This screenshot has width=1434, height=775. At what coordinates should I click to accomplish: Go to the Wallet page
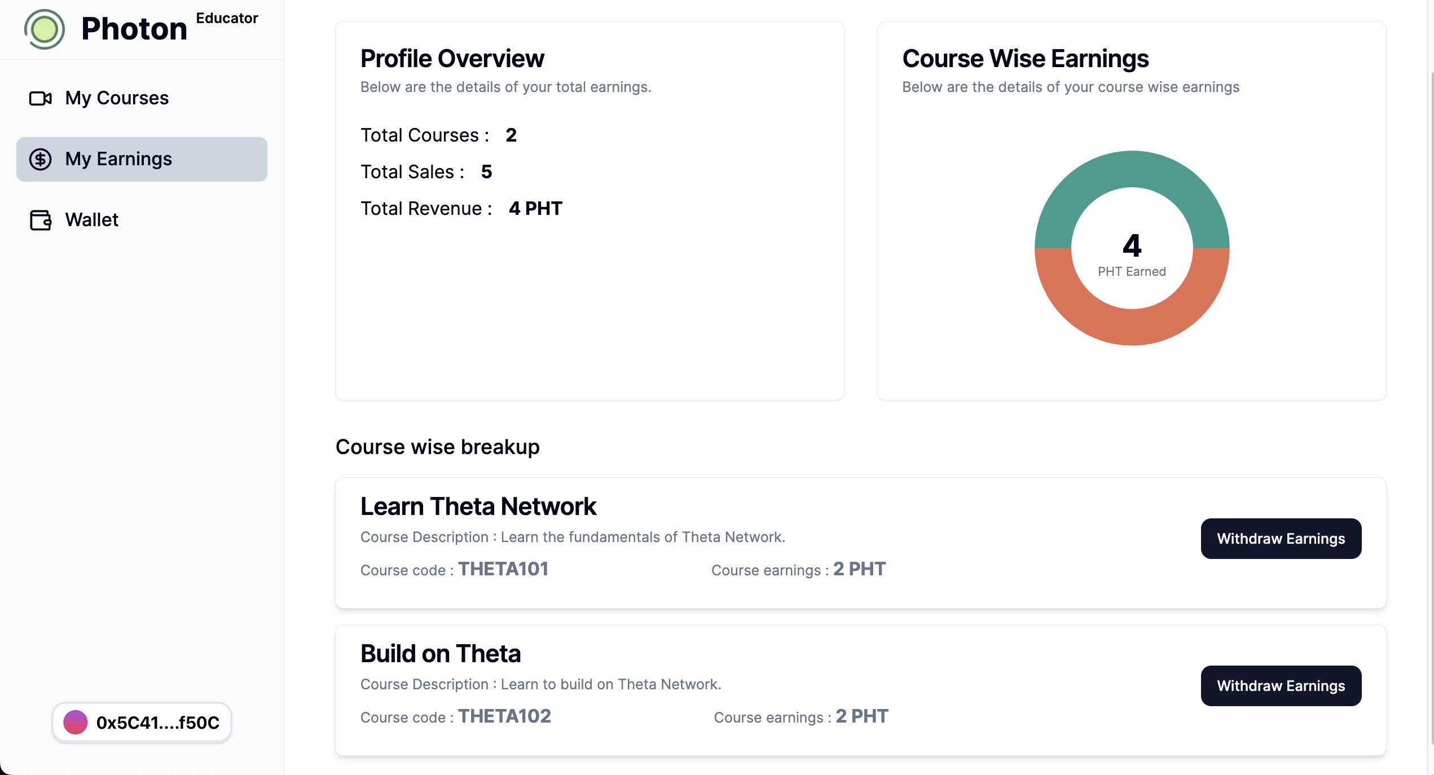click(91, 220)
